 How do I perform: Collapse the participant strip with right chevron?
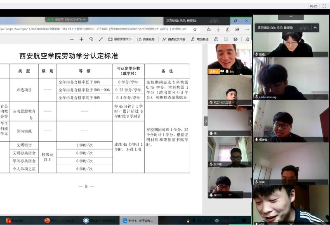pos(250,121)
